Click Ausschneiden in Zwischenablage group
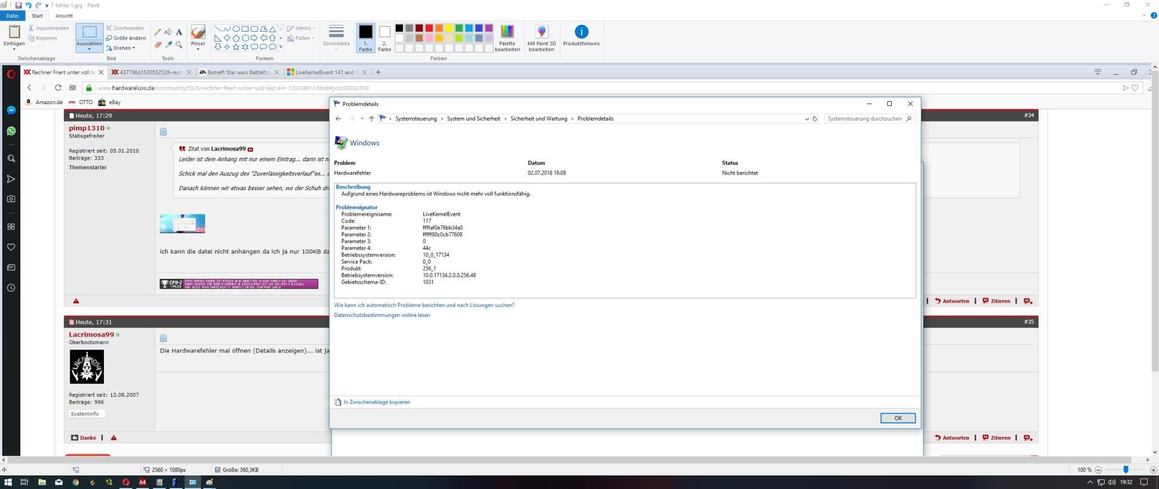1159x489 pixels. 49,28
